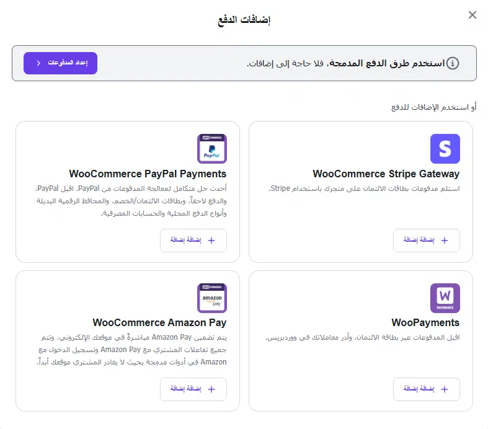Image resolution: width=488 pixels, height=429 pixels.
Task: Click the Stripe logo icon
Action: coord(445,149)
